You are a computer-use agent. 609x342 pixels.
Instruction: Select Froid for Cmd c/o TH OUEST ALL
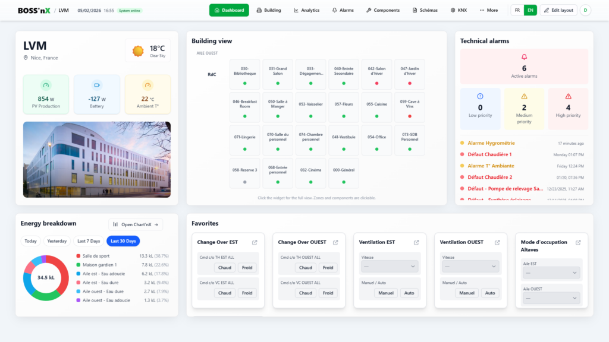pos(328,268)
